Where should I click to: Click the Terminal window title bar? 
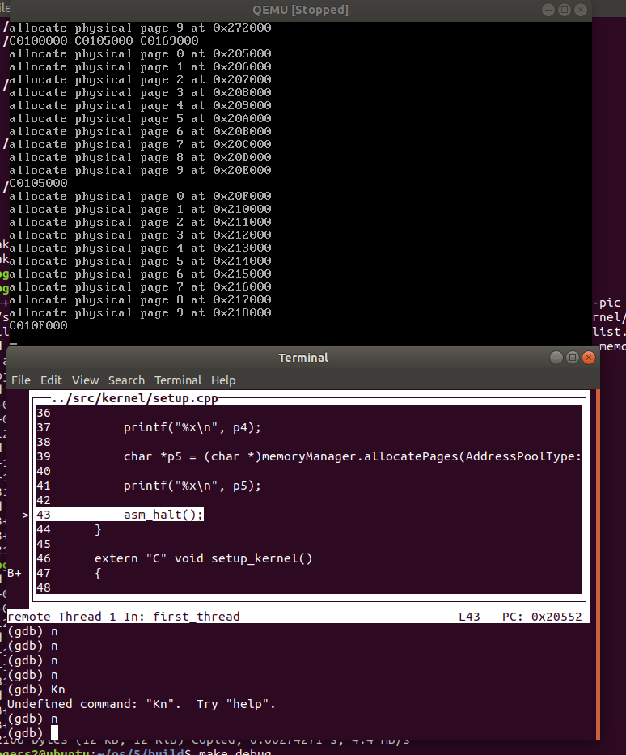click(303, 358)
